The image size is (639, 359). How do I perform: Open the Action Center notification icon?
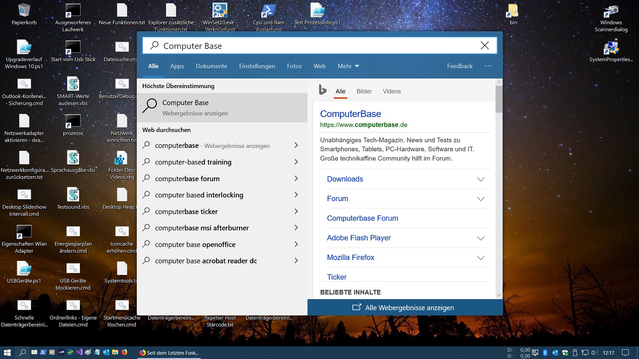[x=625, y=353]
